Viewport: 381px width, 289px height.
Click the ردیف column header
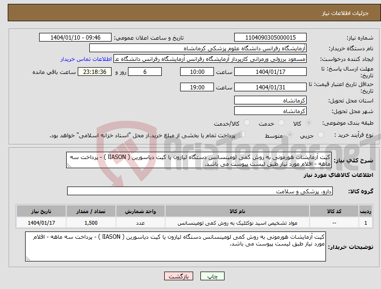pyautogui.click(x=366, y=211)
